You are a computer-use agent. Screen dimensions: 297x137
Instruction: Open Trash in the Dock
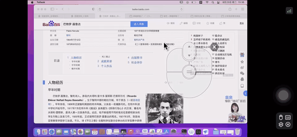[237, 132]
